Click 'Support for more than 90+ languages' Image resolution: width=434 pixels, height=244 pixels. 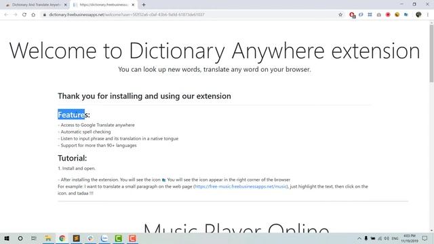[x=97, y=146]
